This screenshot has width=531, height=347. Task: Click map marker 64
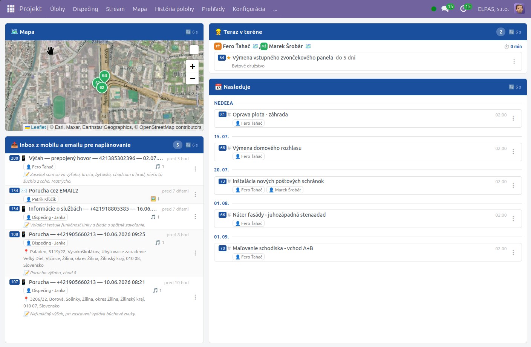(x=104, y=75)
